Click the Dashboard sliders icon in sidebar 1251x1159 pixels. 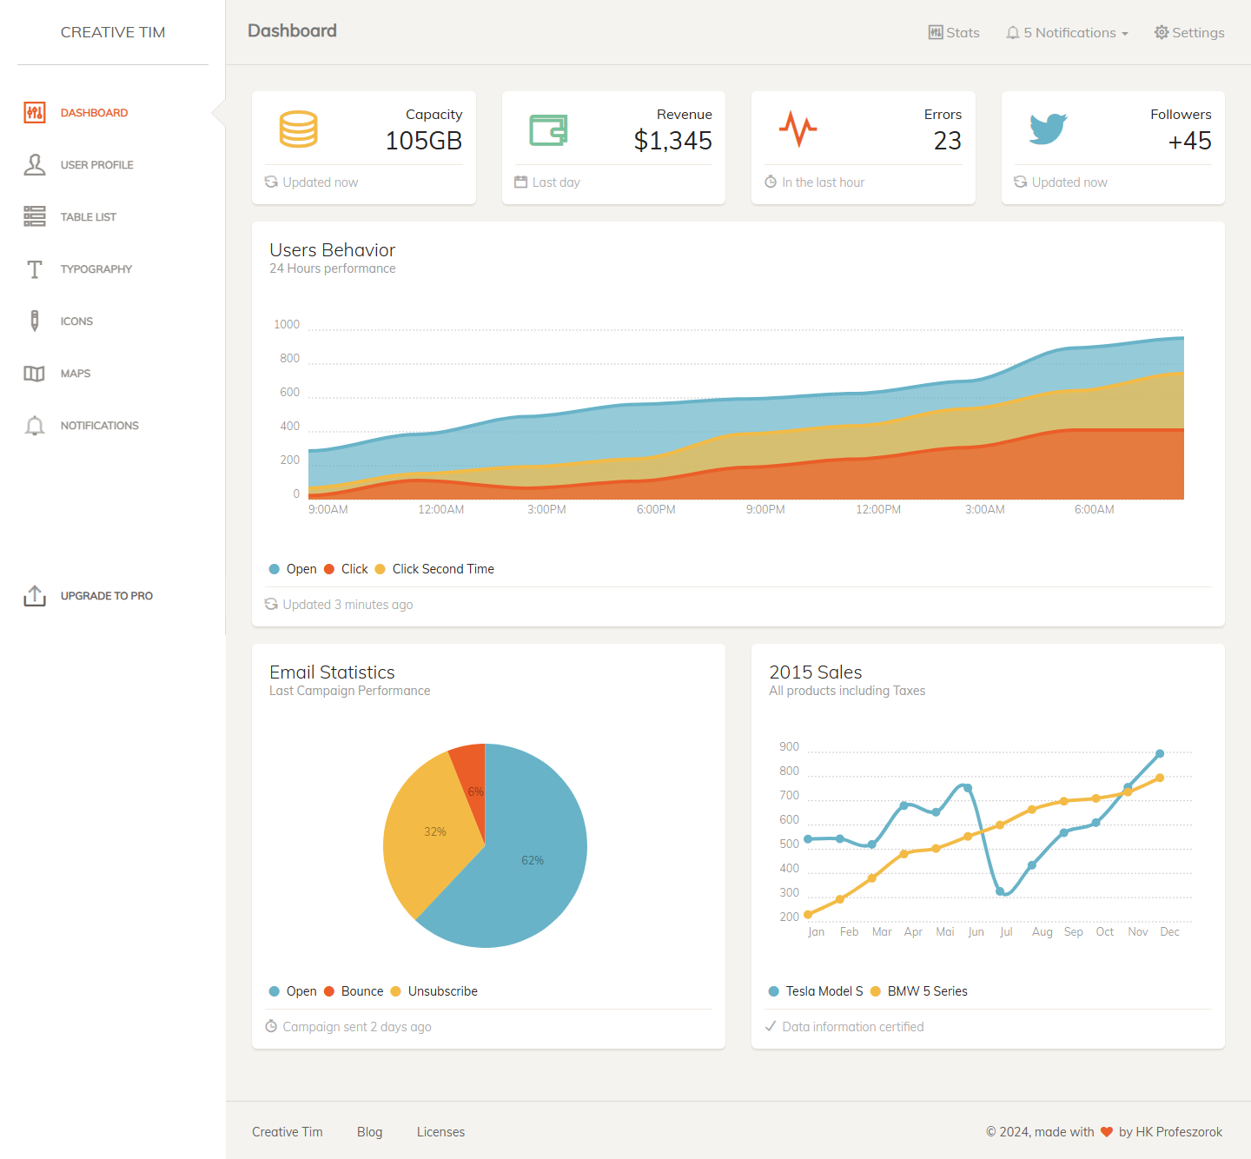(x=35, y=112)
